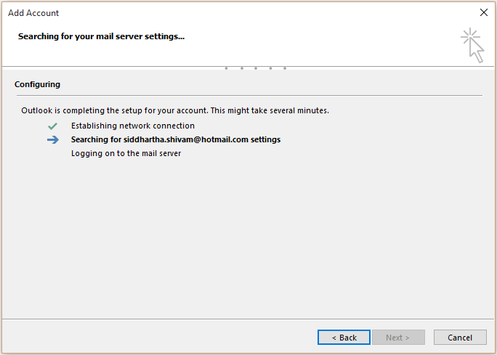Click the animated progress dots indicator
The image size is (497, 355).
(256, 68)
